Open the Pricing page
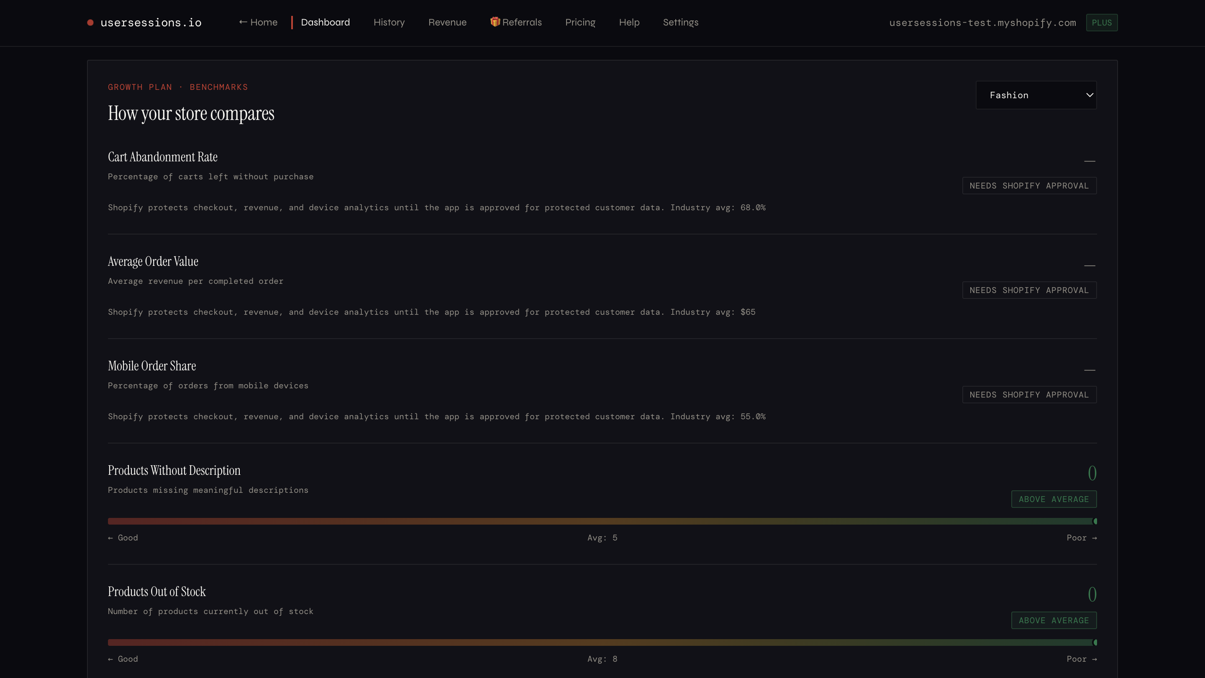The height and width of the screenshot is (678, 1205). click(580, 23)
